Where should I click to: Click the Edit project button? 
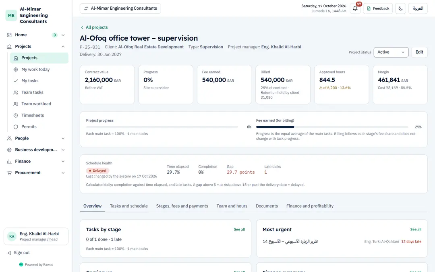(419, 52)
